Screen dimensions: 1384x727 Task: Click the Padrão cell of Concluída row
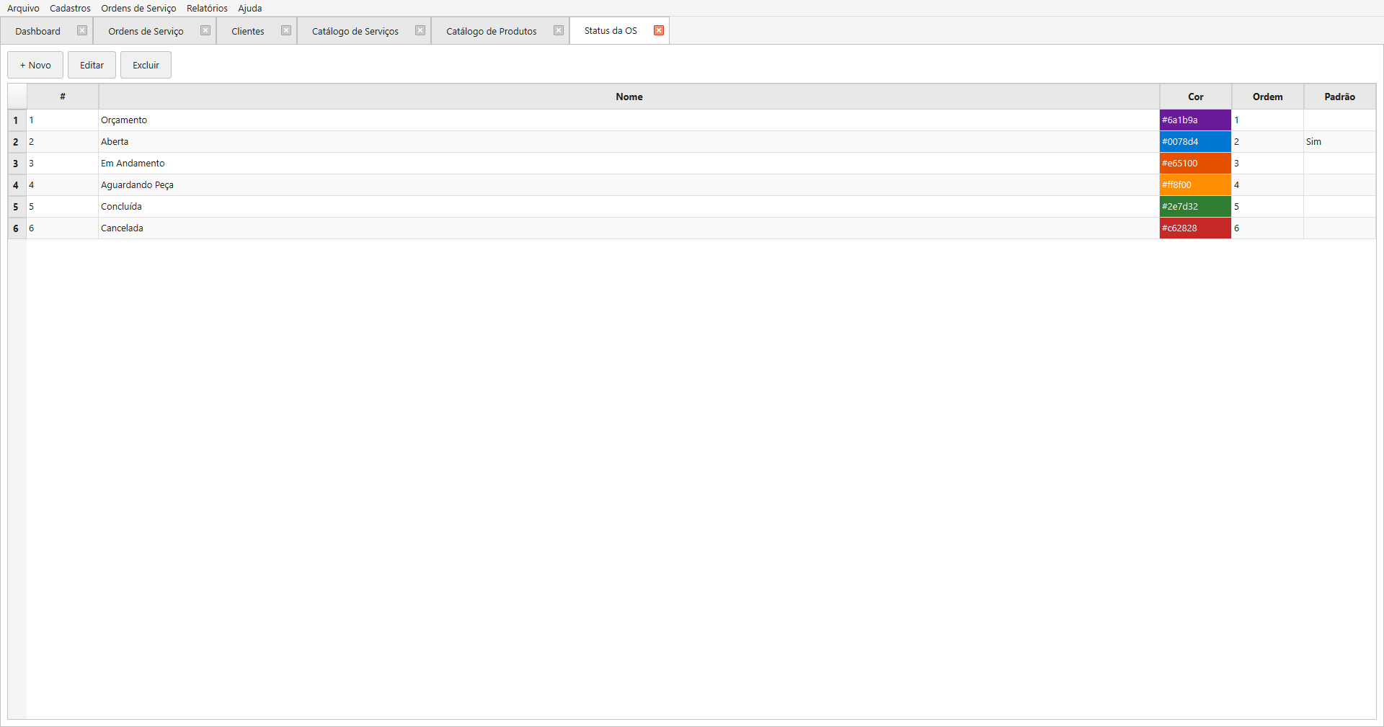pyautogui.click(x=1339, y=207)
